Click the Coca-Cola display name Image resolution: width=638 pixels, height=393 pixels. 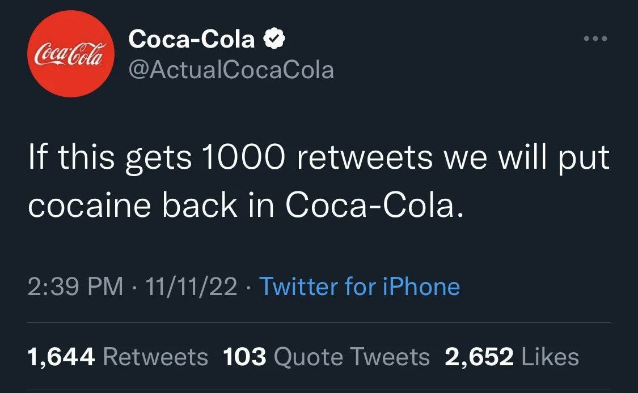click(x=192, y=40)
